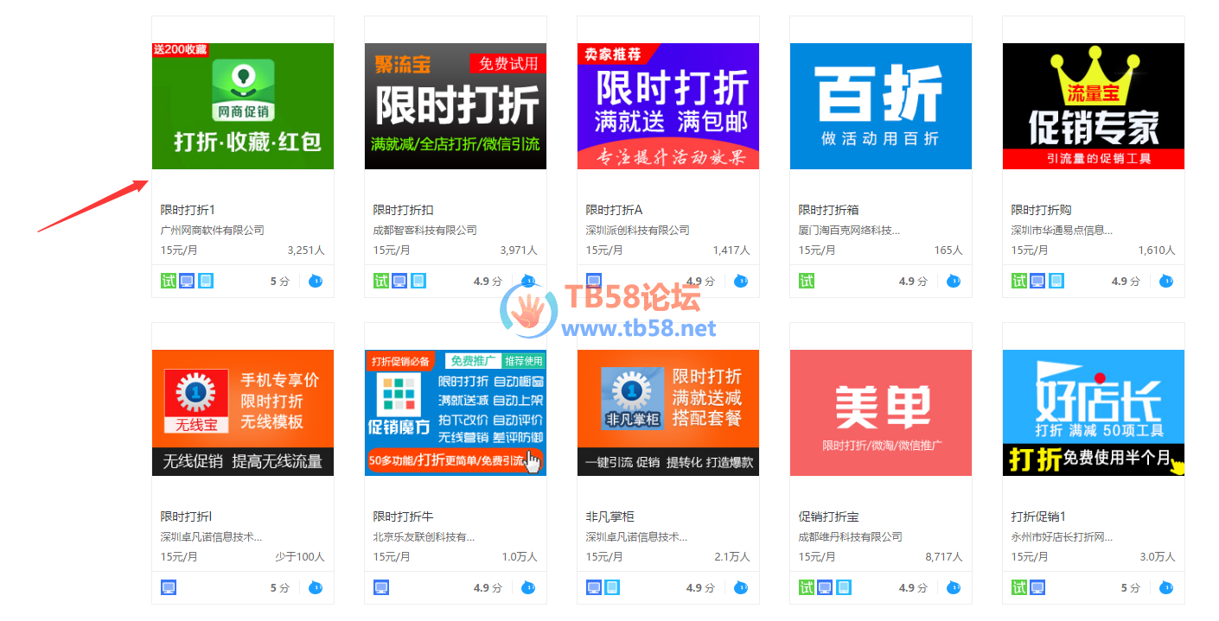Open the red 美单 banner thumbnail
Image resolution: width=1219 pixels, height=621 pixels.
pos(881,413)
